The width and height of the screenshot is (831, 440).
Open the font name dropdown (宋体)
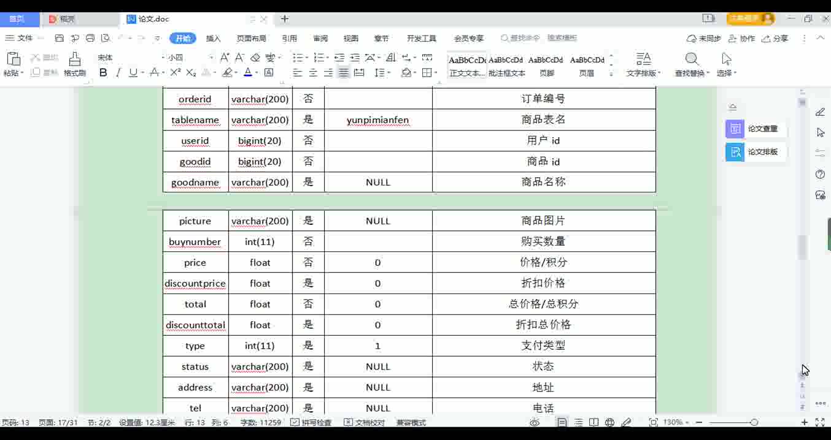tap(163, 58)
